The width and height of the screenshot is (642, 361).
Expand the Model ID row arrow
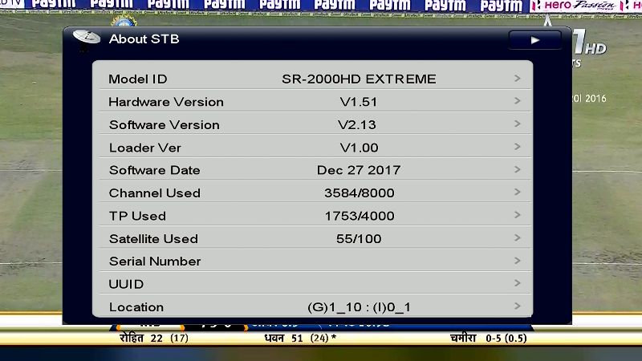[x=518, y=79]
